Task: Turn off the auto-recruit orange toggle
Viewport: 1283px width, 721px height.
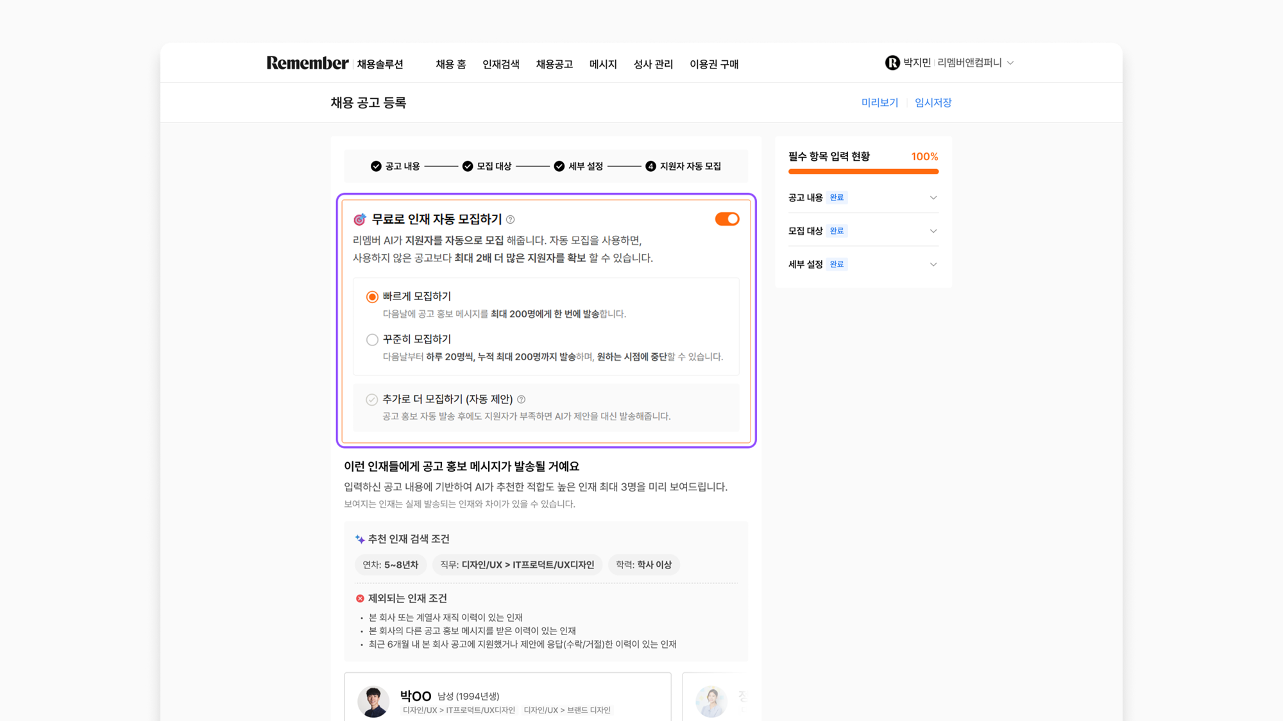Action: click(727, 219)
